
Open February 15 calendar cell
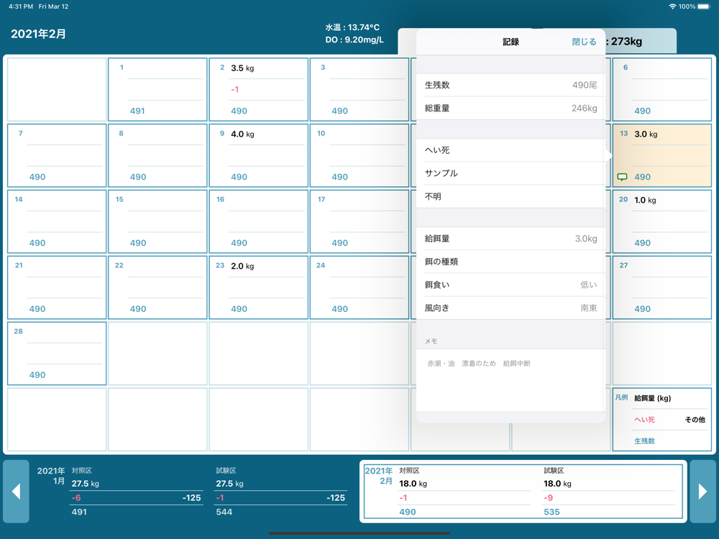click(x=157, y=221)
